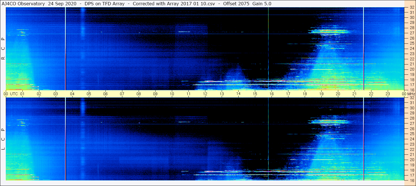Click the '17' MHz label of the RCP panel
This screenshot has width=416, height=186.
pos(412,85)
